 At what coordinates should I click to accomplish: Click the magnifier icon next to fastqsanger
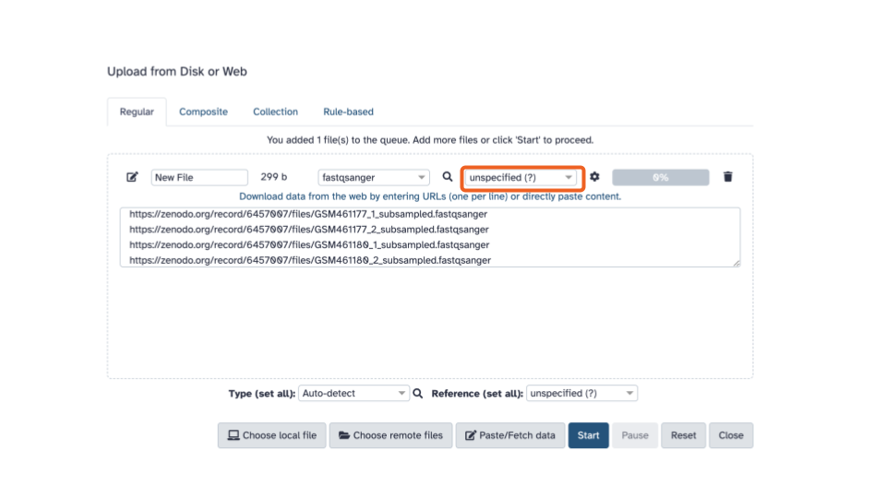(x=448, y=177)
